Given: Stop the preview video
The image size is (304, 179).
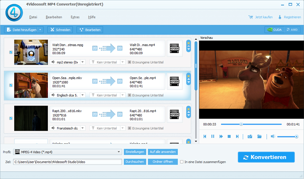Looking at the screenshot, I should [x=229, y=137].
